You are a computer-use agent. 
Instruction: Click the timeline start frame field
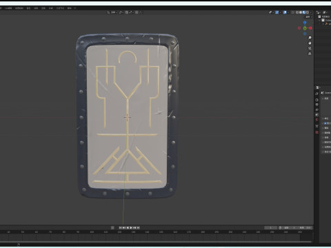click(290, 227)
